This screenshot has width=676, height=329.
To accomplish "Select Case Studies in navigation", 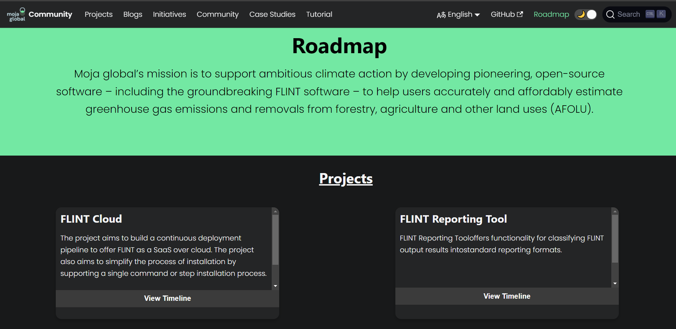I will [272, 14].
